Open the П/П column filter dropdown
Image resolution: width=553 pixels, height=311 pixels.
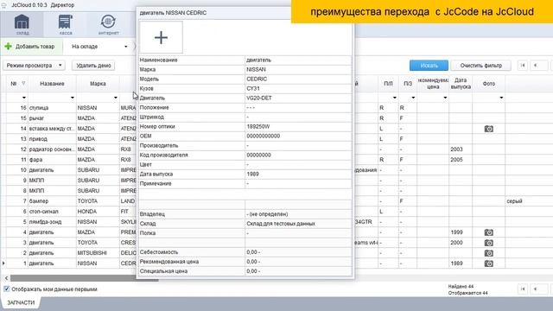394,98
